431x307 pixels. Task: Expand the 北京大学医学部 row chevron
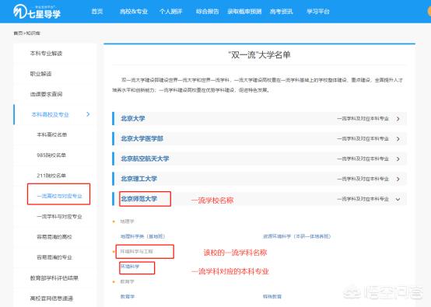tap(398, 139)
